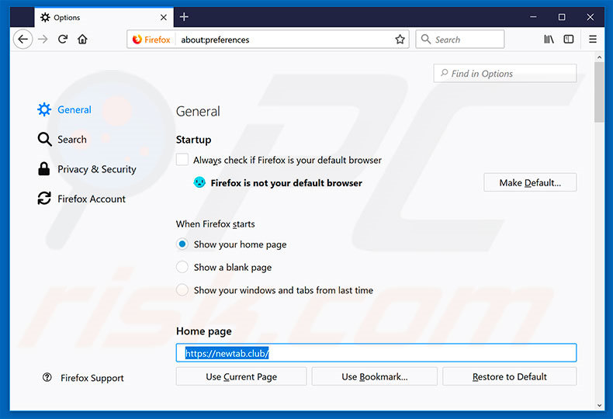Click the toolbar Search box

pos(459,39)
